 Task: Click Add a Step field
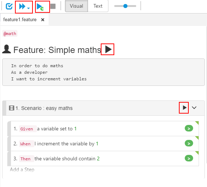point(22,169)
